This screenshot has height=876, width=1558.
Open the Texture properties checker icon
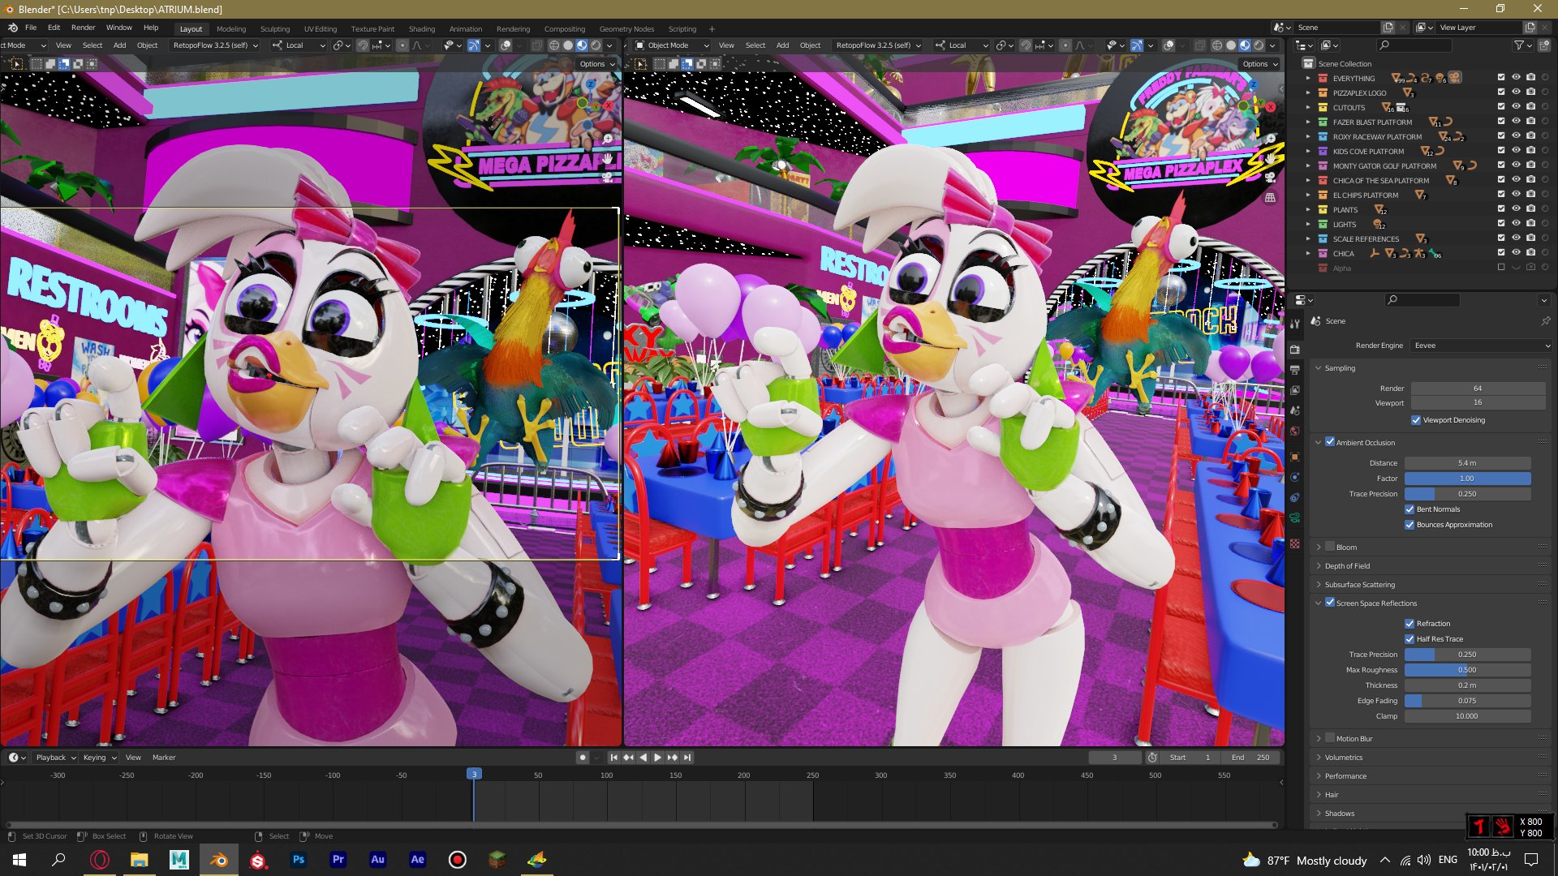[1295, 543]
